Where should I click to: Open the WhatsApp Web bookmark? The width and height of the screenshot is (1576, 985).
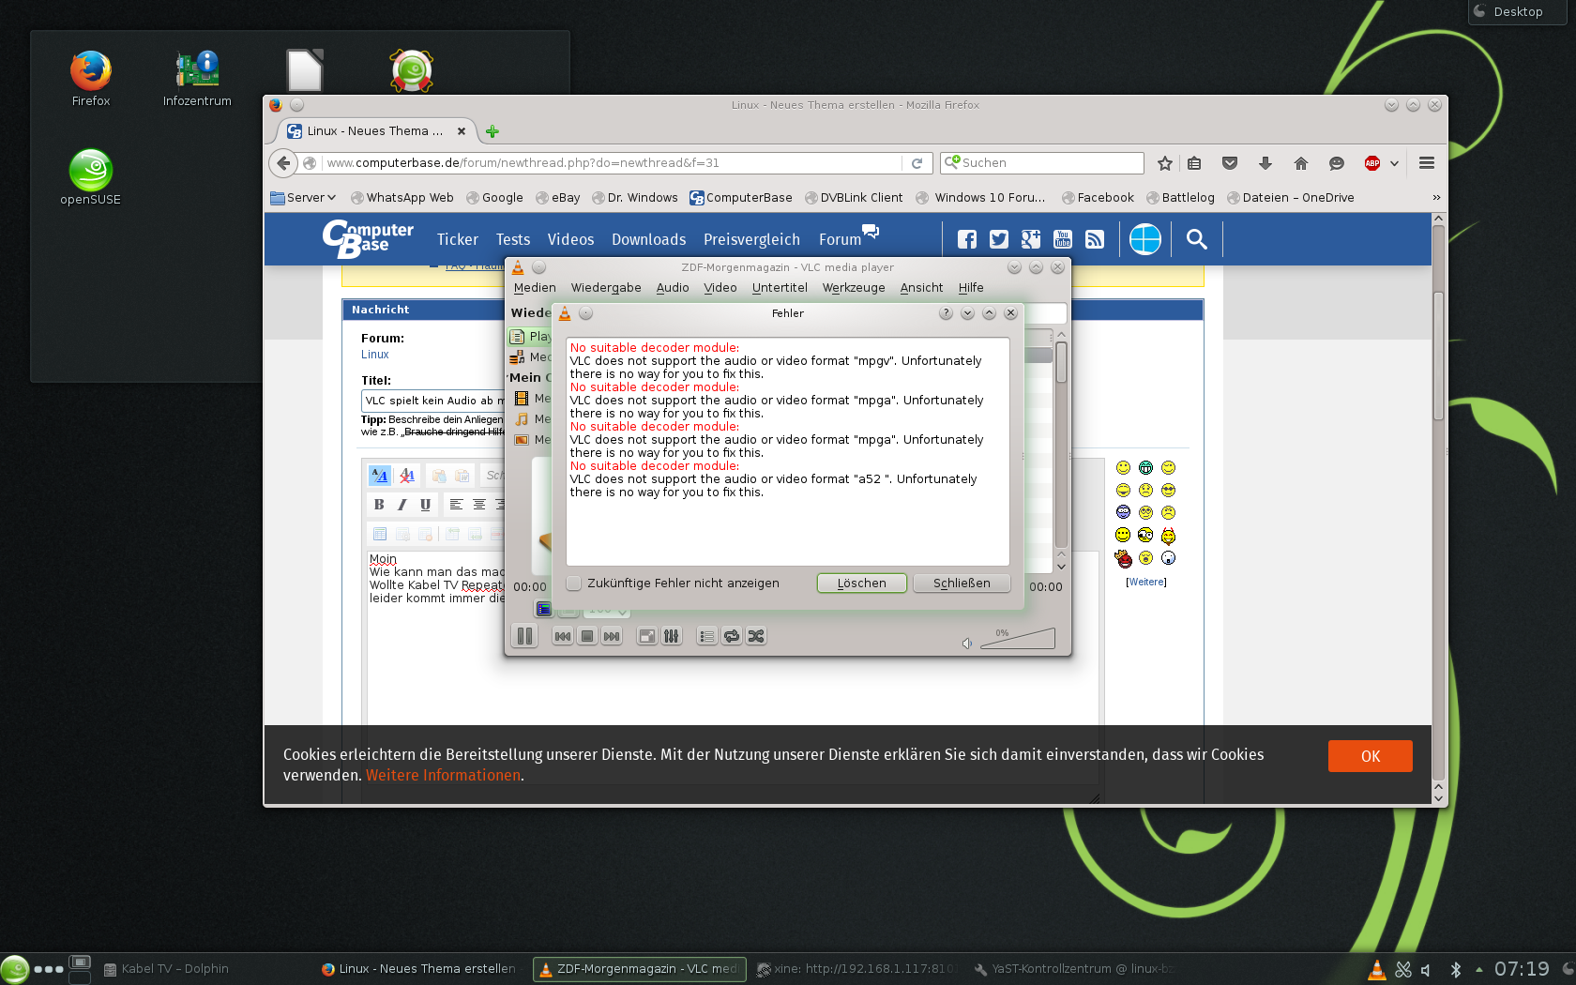click(x=402, y=198)
